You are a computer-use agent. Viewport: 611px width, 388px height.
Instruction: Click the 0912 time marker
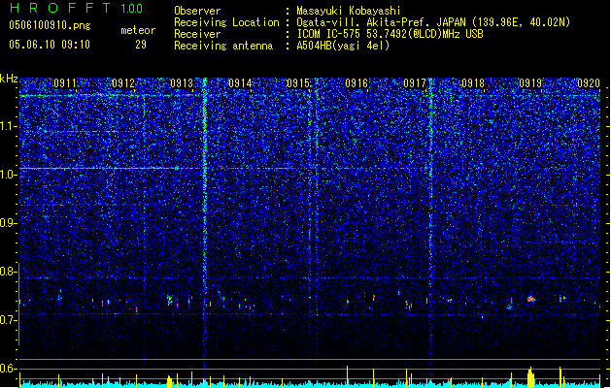[x=123, y=83]
